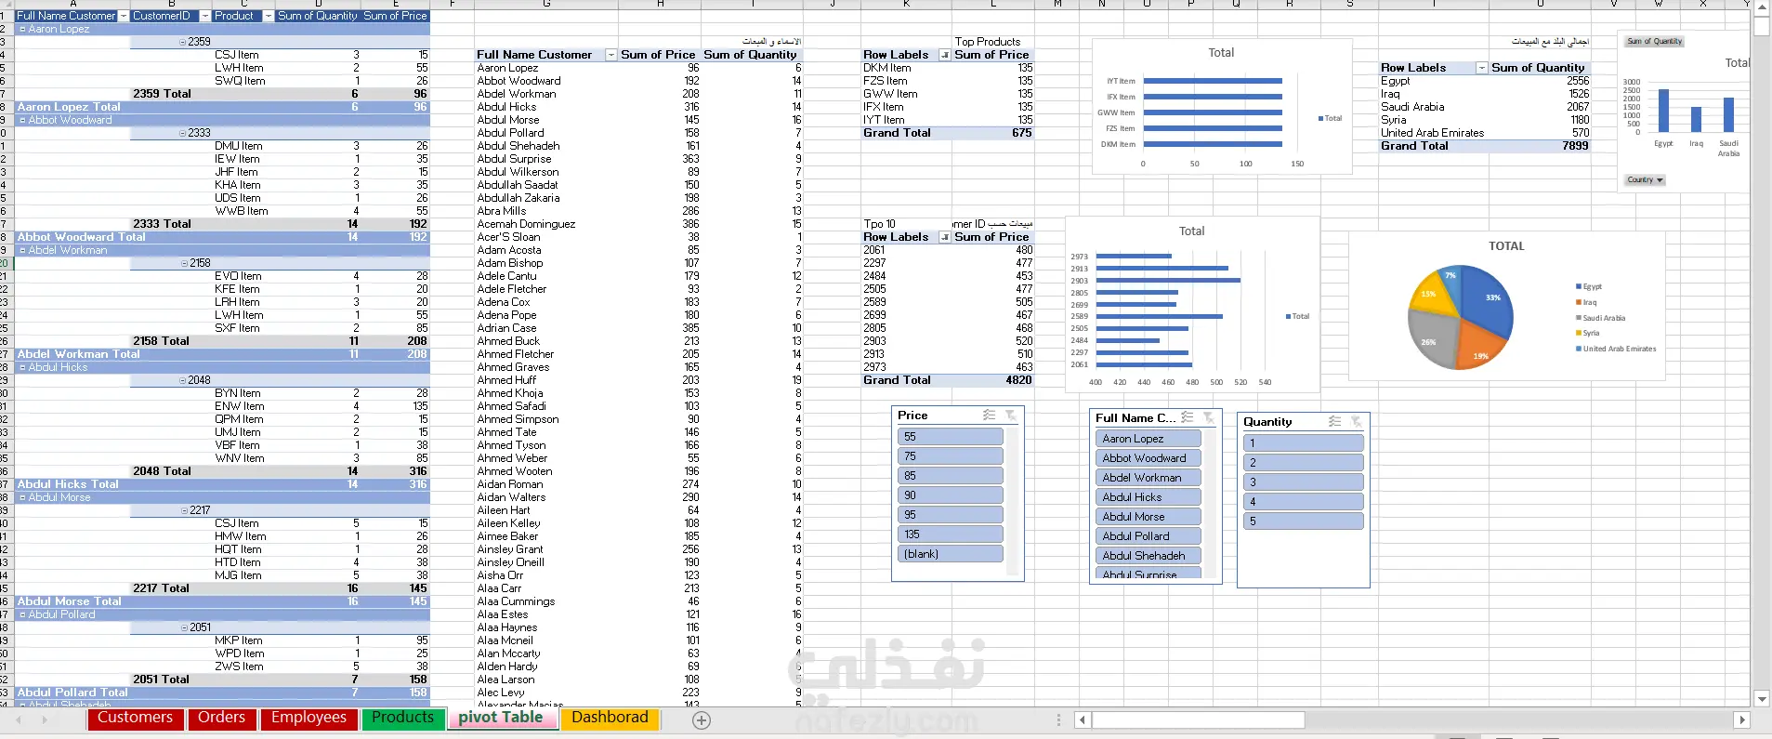Add a new sheet with the plus icon

coord(702,720)
